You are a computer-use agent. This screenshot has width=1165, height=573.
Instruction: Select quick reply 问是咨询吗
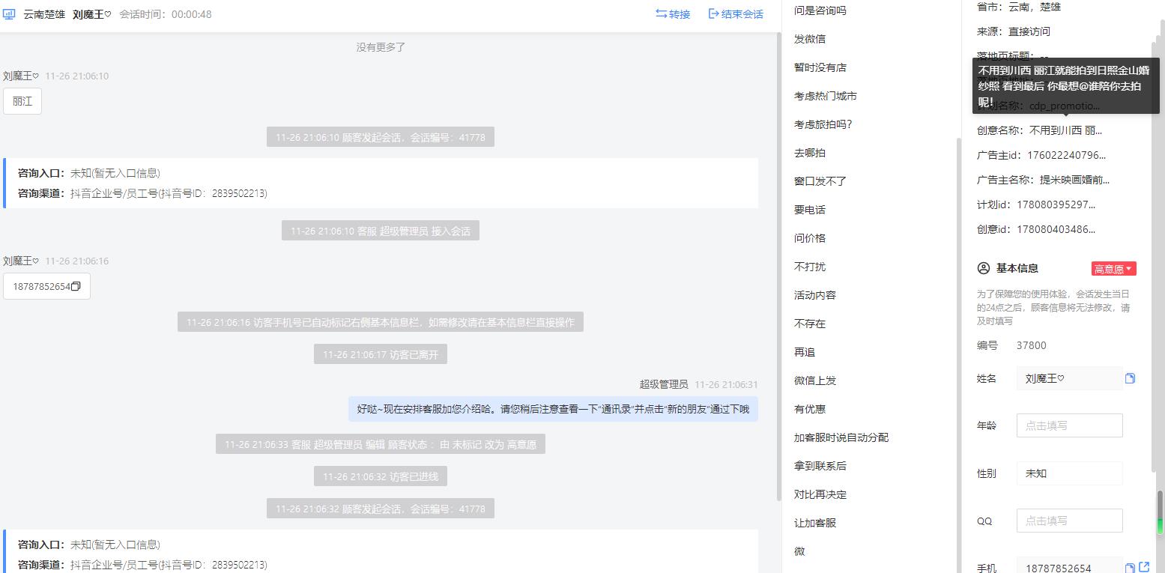point(820,10)
